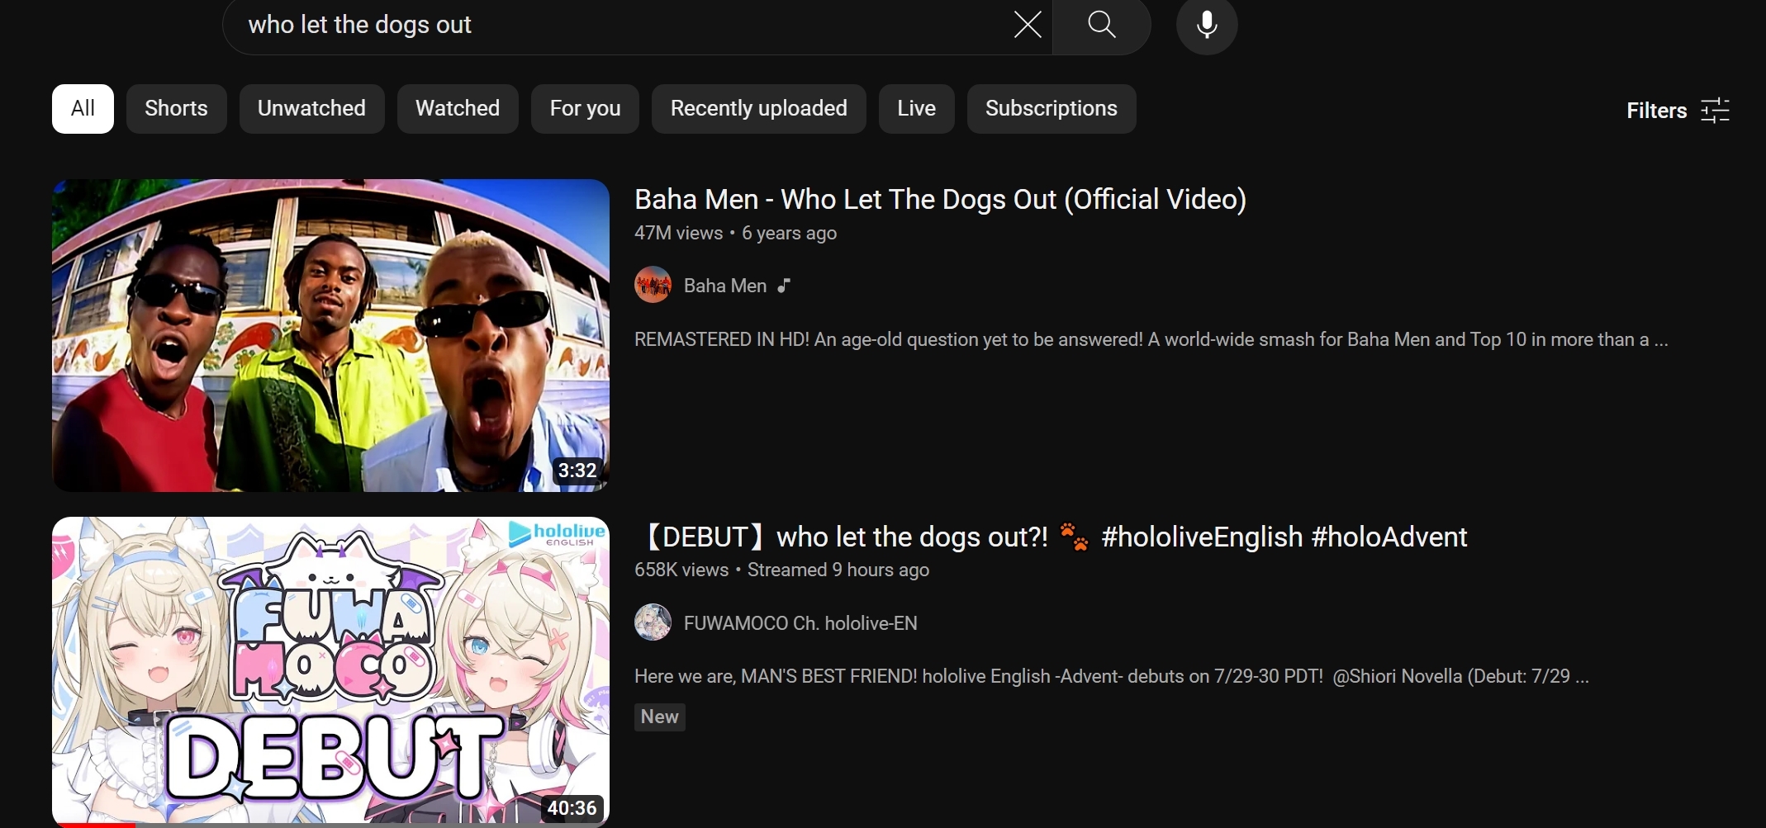The image size is (1766, 828).
Task: Clear the search box with the X icon
Action: pyautogui.click(x=1028, y=25)
